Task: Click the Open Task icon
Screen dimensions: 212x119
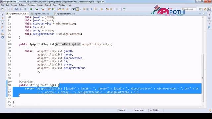Action: coord(63,9)
